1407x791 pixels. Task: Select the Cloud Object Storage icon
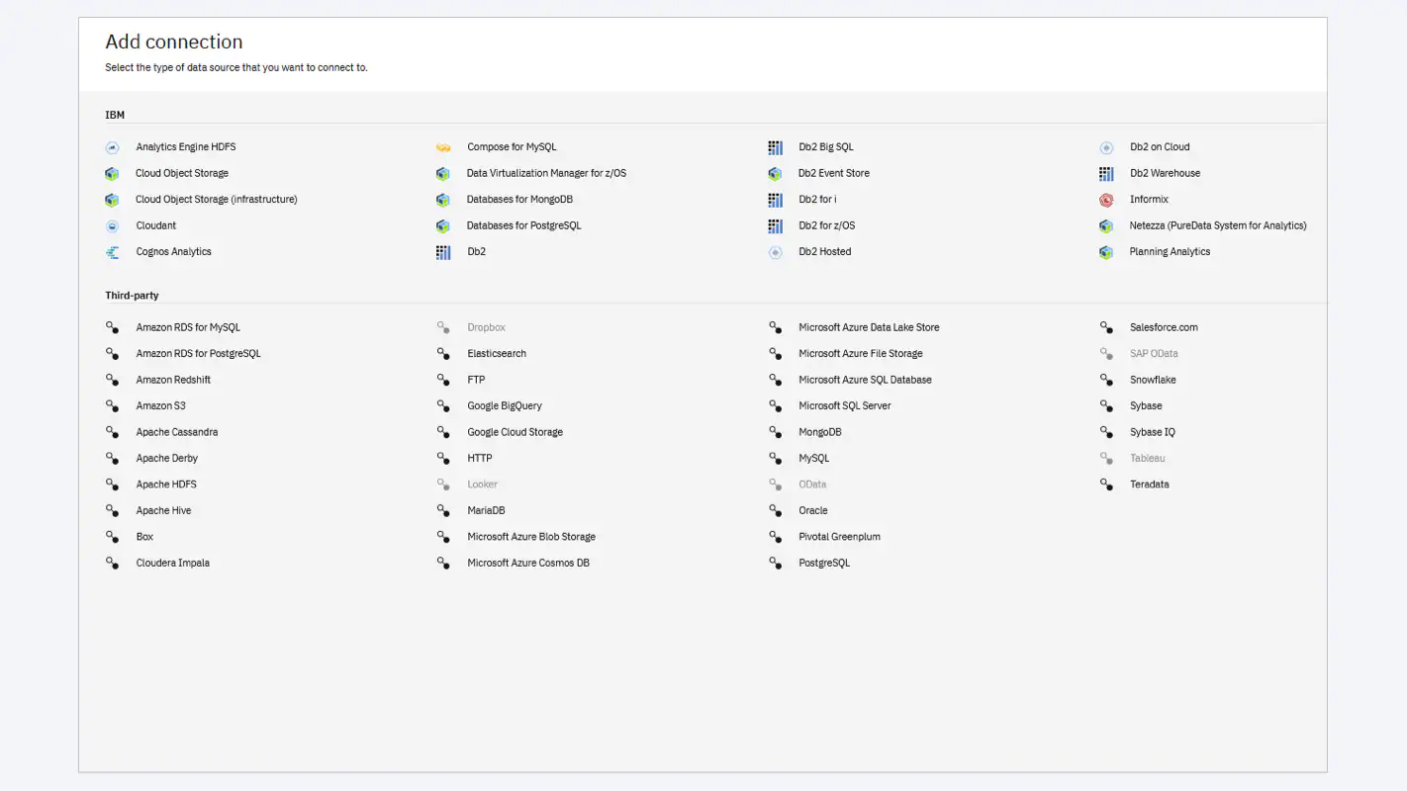point(112,173)
